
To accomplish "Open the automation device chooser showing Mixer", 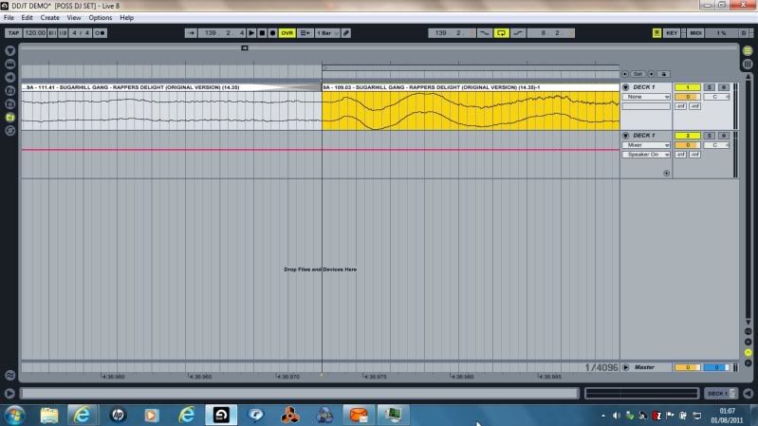I will 646,145.
